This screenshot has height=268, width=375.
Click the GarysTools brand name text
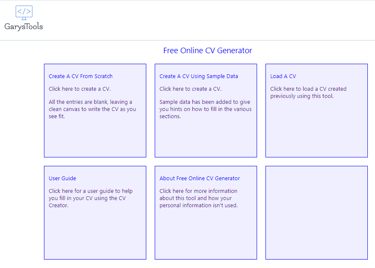coord(24,27)
